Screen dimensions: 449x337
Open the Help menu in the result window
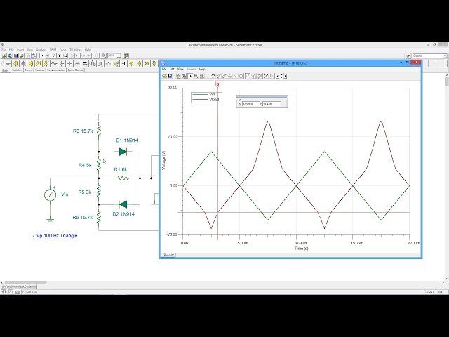[202, 69]
